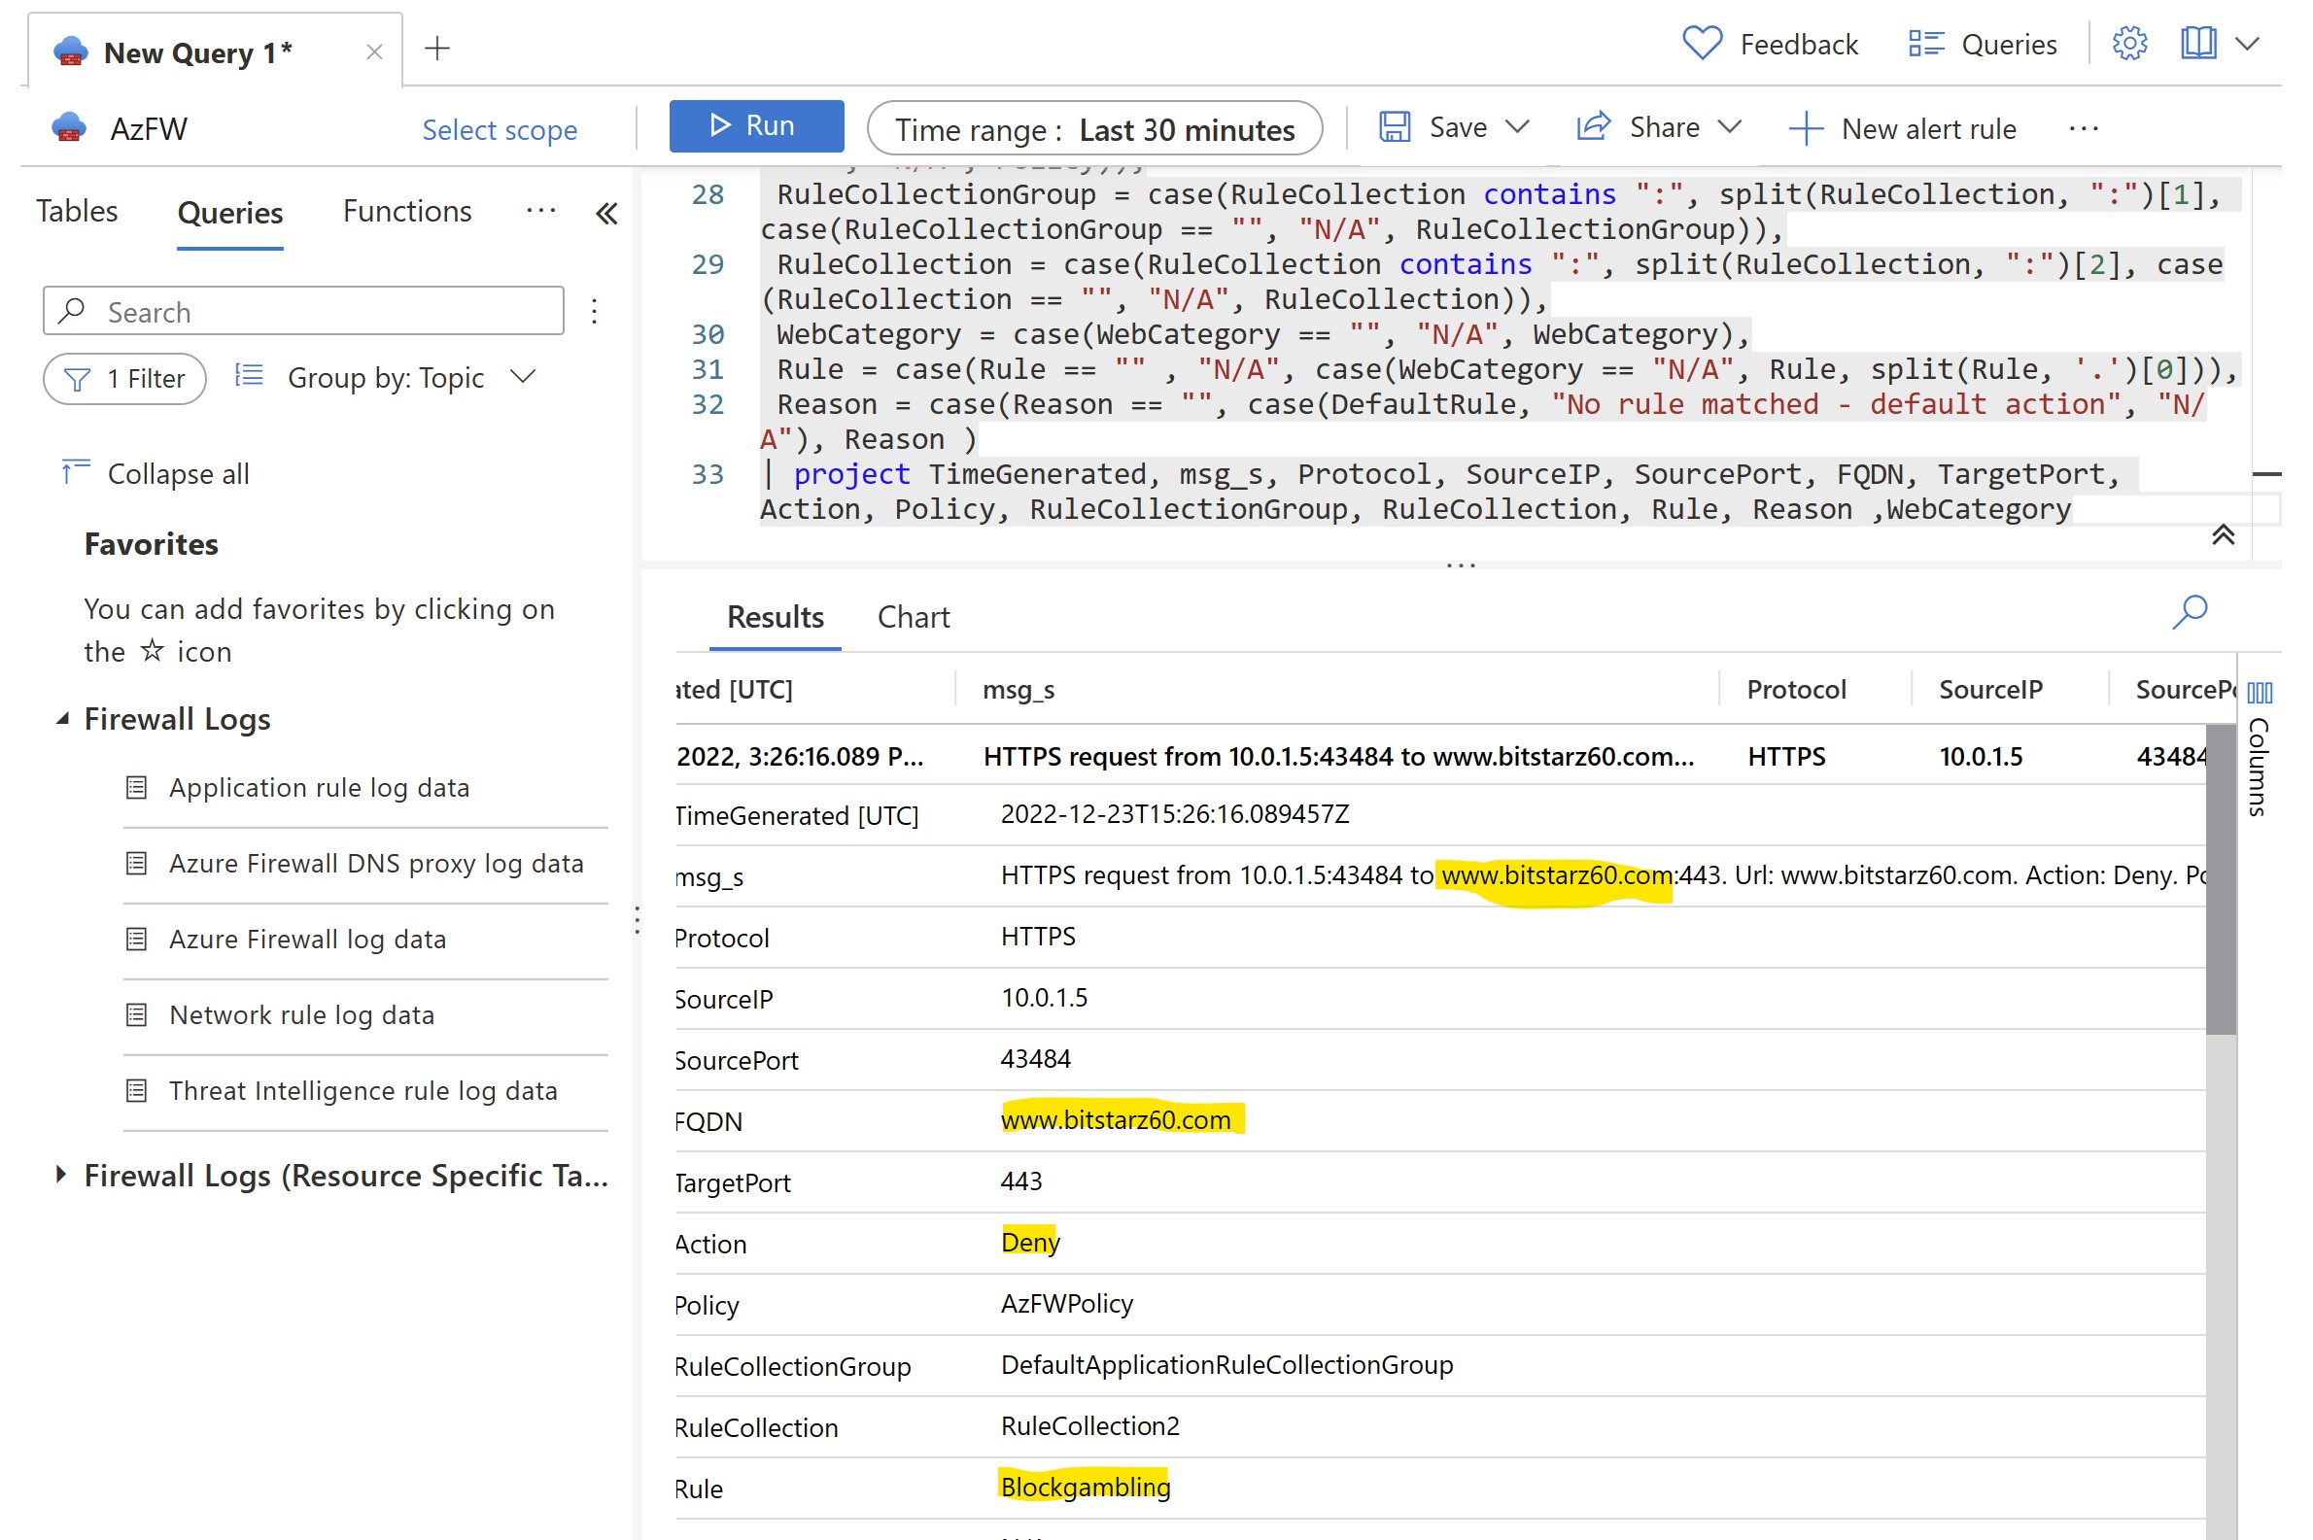The width and height of the screenshot is (2313, 1540).
Task: Click the results search magnifier icon
Action: (2189, 613)
